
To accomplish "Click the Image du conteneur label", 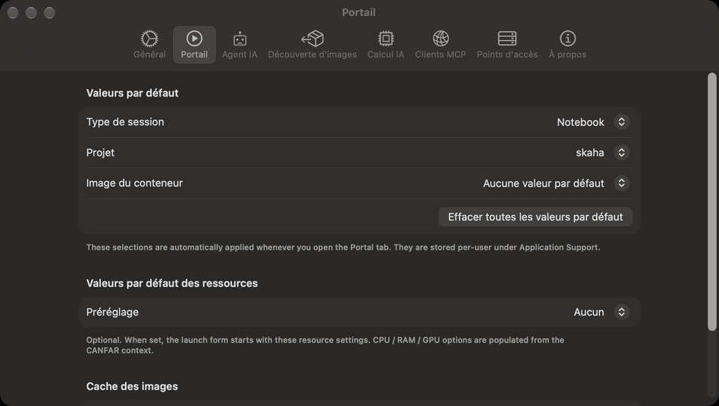I will [x=134, y=183].
